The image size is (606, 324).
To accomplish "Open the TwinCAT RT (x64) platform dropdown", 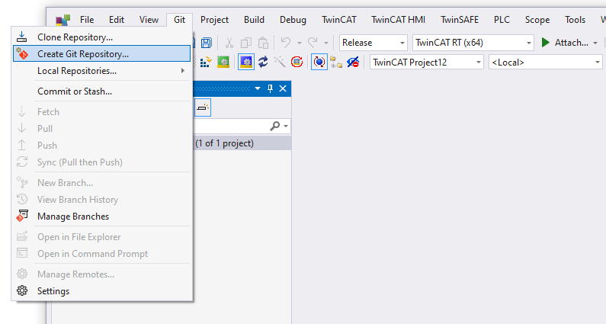I will point(473,43).
